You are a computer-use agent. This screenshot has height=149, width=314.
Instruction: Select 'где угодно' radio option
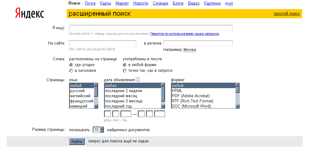click(71, 65)
